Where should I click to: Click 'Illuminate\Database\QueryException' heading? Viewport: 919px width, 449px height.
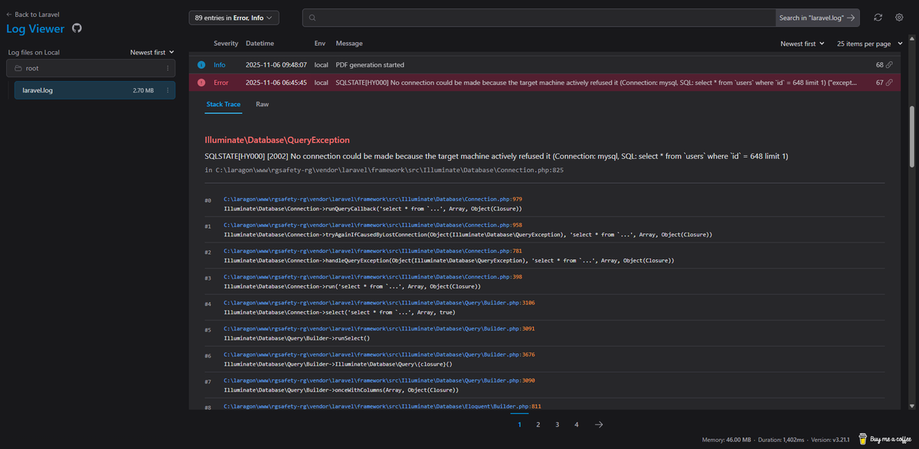(277, 140)
